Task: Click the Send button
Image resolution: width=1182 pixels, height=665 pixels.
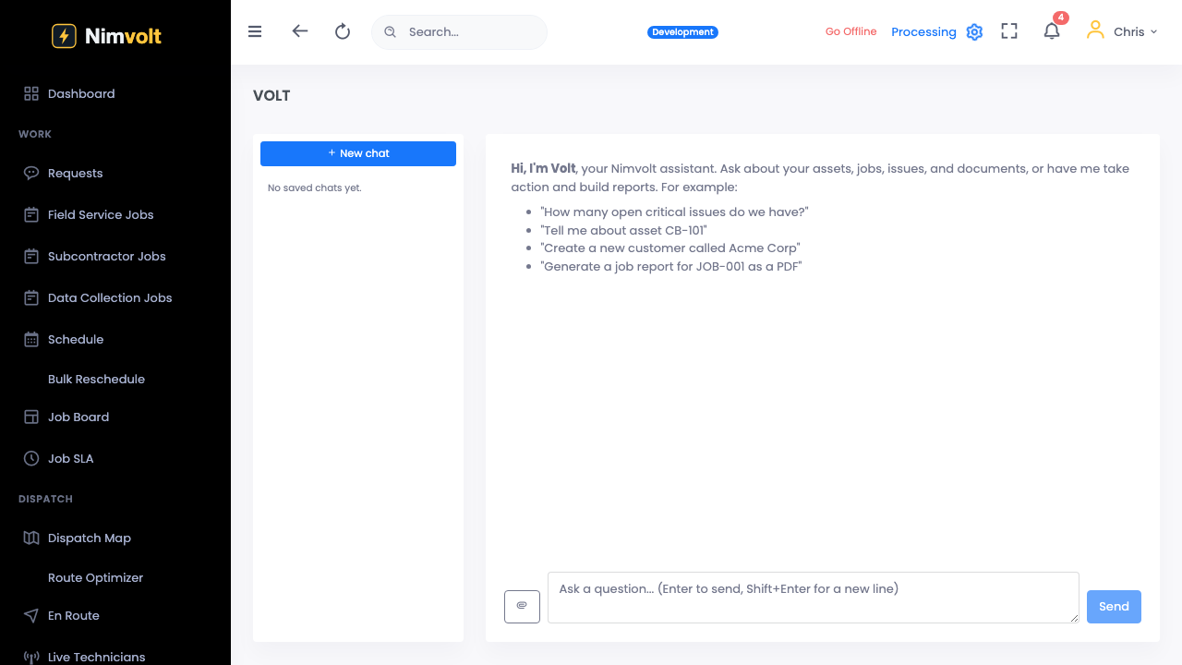Action: (x=1114, y=606)
